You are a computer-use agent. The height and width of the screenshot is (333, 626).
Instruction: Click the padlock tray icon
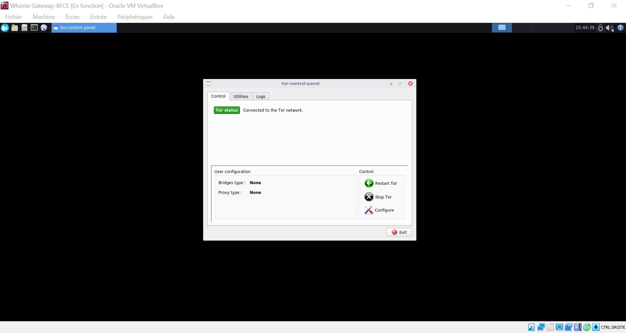click(600, 28)
